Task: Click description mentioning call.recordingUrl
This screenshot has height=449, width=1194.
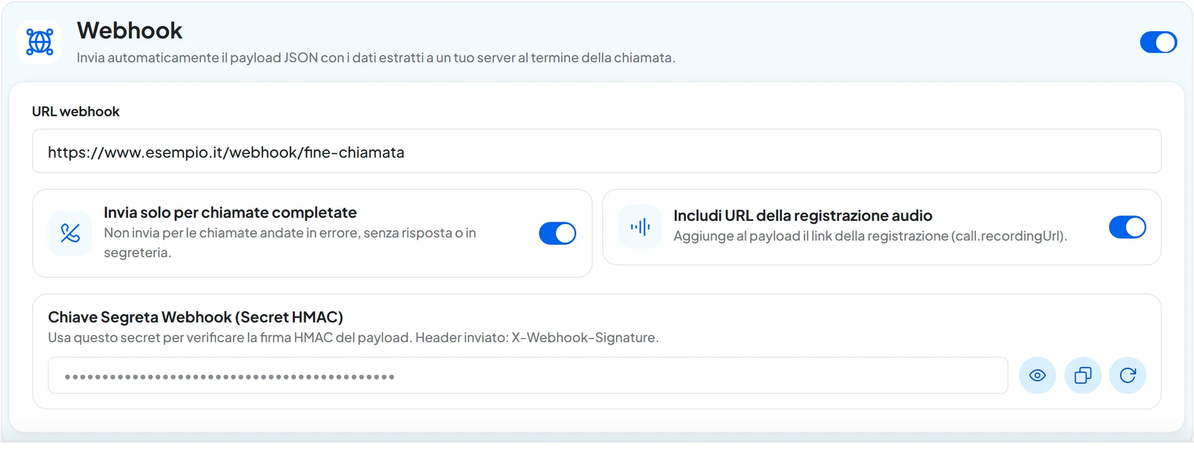Action: point(870,236)
